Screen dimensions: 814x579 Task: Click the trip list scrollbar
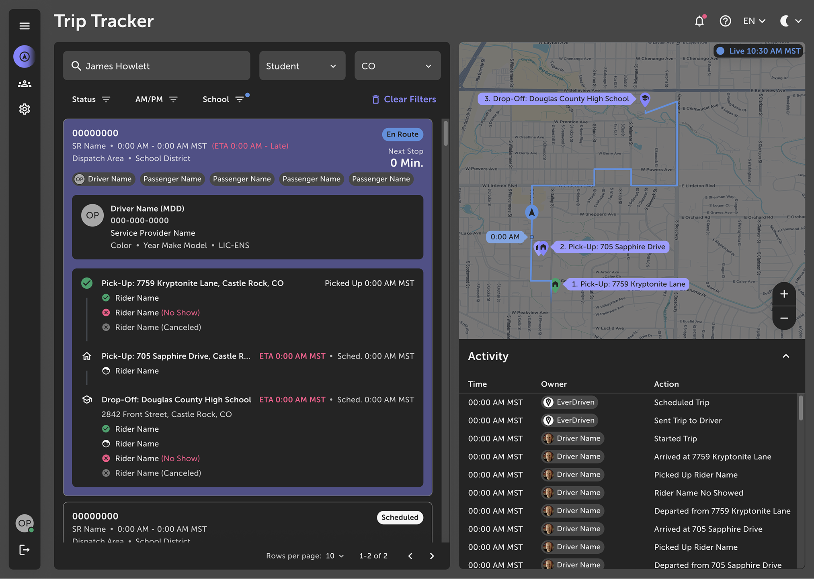point(445,133)
